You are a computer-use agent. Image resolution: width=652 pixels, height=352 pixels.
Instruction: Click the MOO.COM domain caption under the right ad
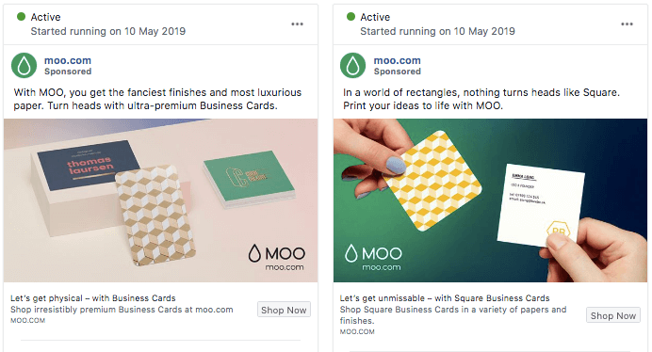point(357,331)
